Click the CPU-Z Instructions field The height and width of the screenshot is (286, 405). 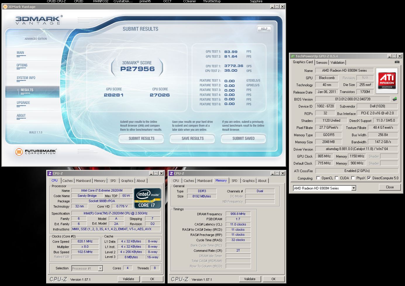point(116,229)
